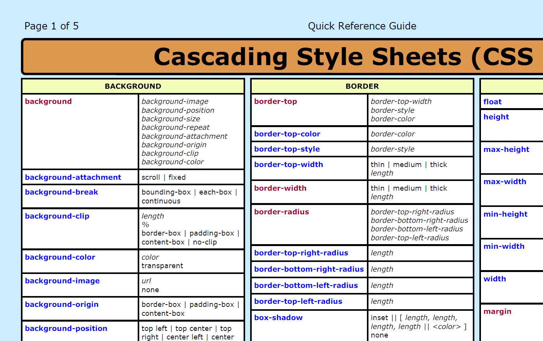Click the background-origin property link
Viewport: 543px width, 341px height.
click(x=62, y=305)
